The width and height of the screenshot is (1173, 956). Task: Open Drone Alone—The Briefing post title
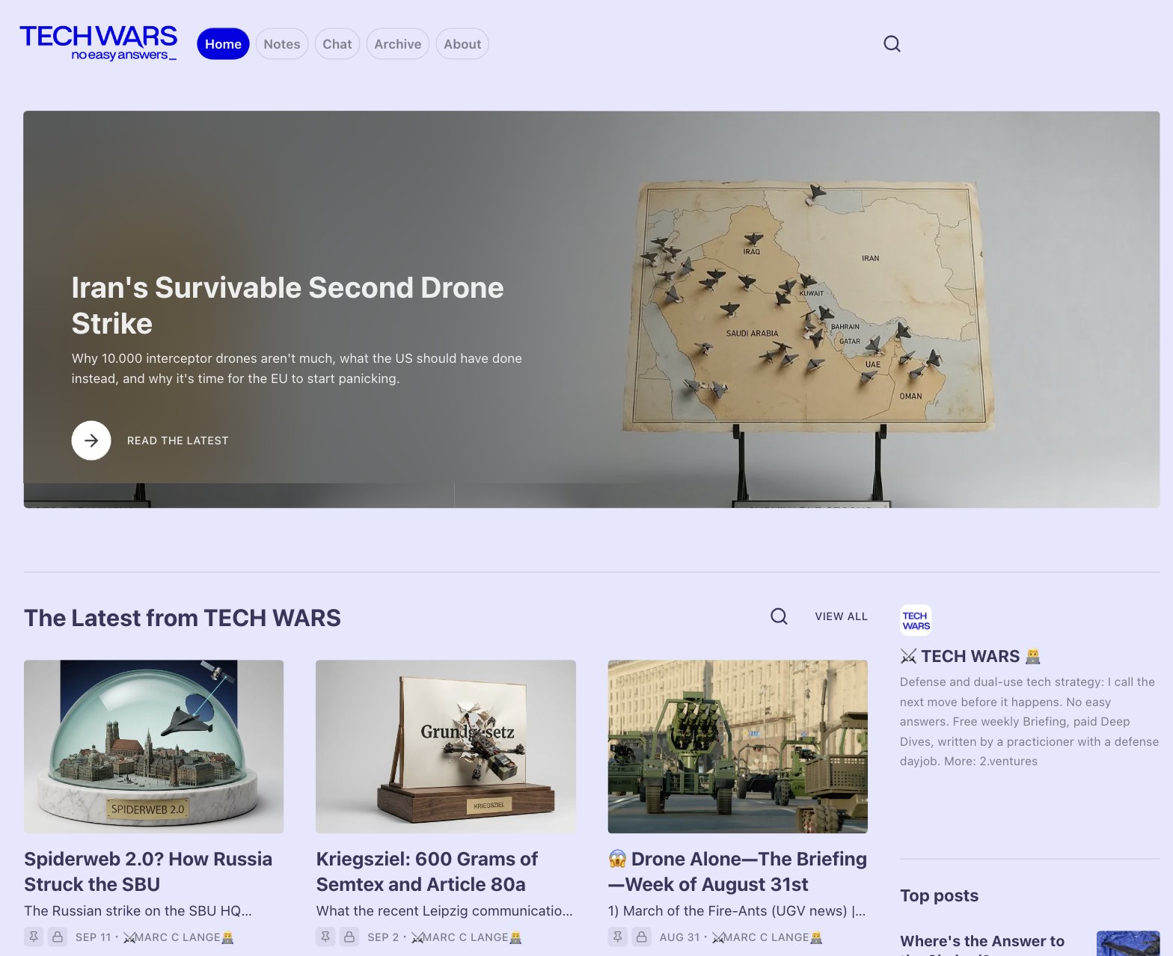click(738, 871)
